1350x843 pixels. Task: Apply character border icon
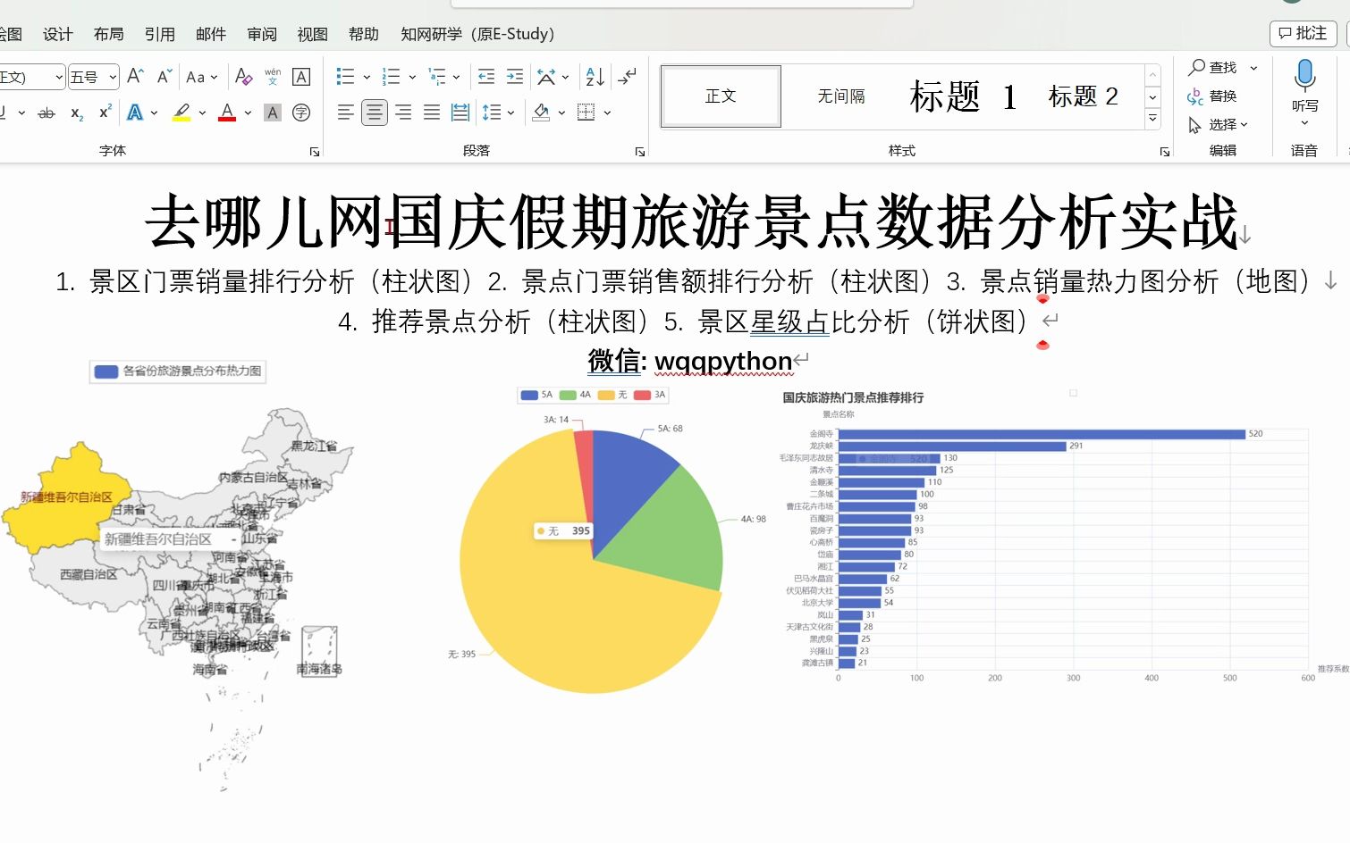coord(302,77)
